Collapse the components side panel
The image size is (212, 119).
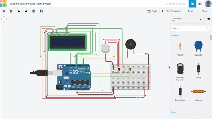[x=169, y=67]
